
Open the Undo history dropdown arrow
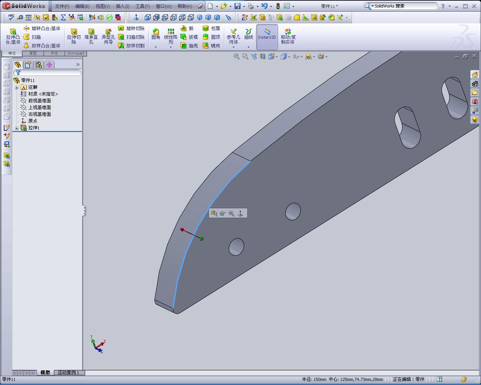pyautogui.click(x=271, y=6)
